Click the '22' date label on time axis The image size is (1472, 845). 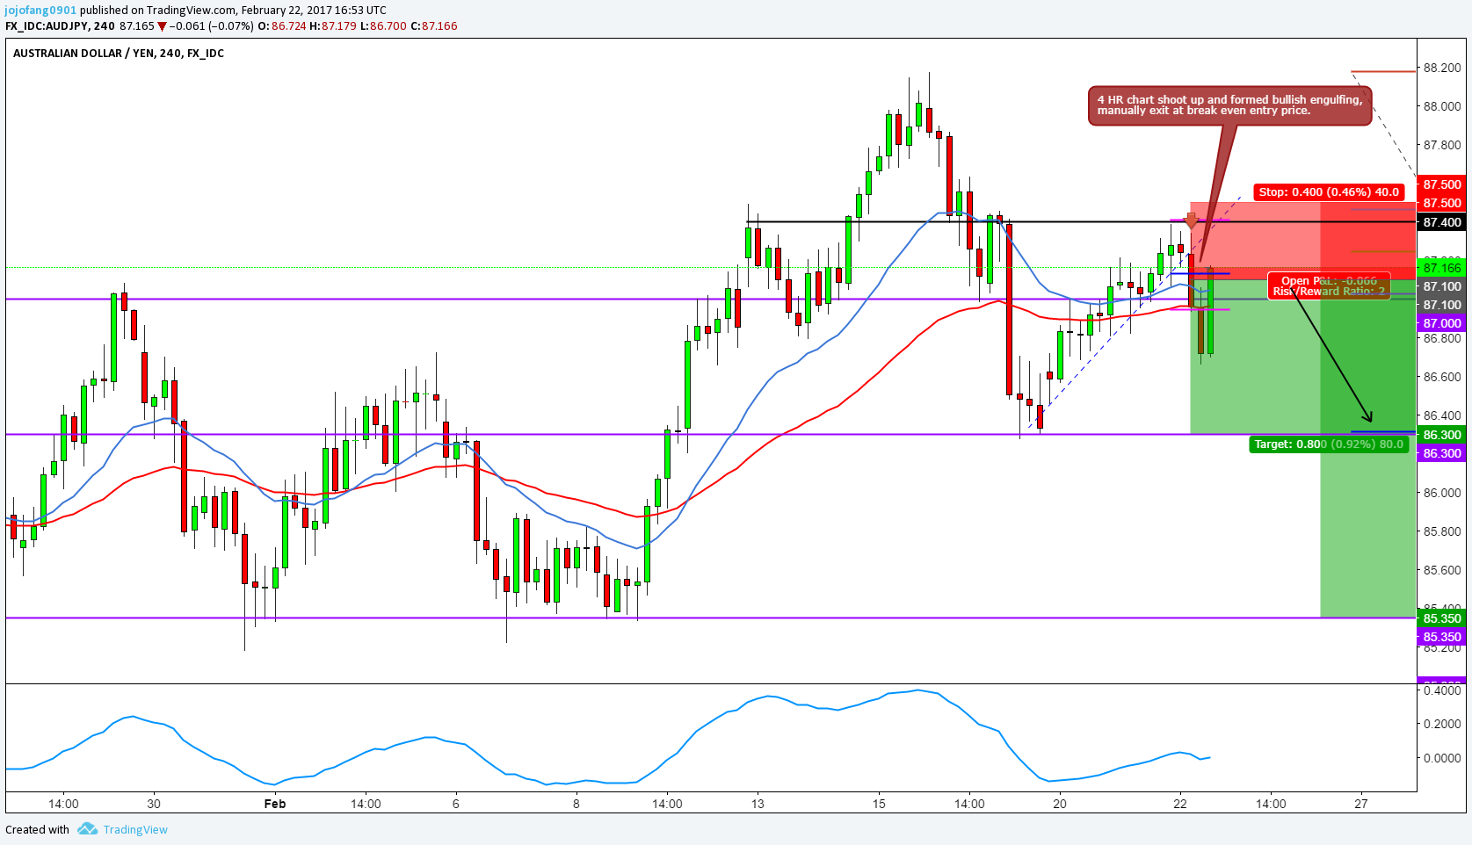[x=1180, y=804]
